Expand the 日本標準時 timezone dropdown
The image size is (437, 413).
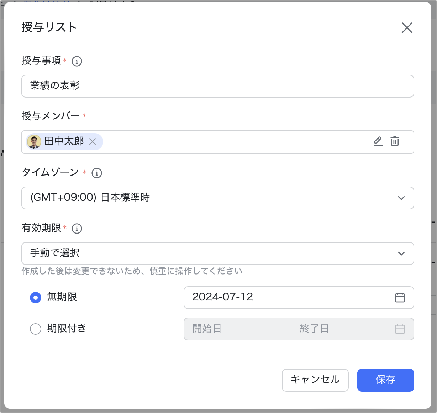click(x=214, y=198)
